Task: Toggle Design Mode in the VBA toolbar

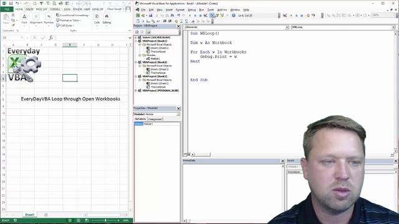Action: pyautogui.click(x=205, y=16)
